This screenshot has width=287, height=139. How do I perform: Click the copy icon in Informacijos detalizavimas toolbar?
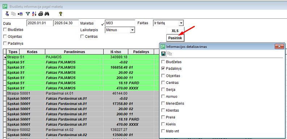(170, 54)
